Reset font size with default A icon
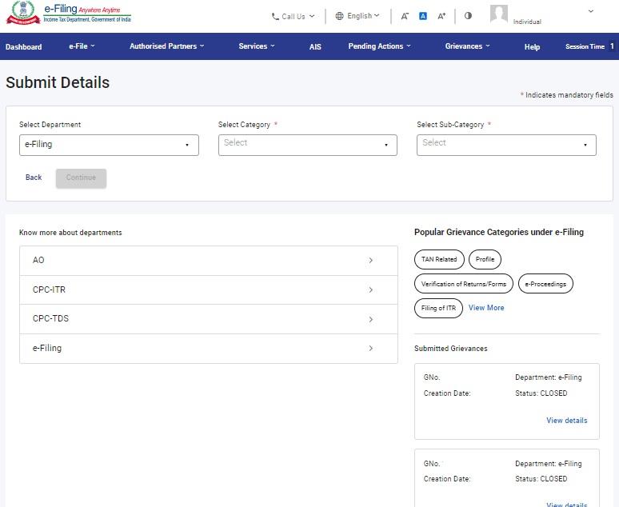Screen dimensions: 619x507 click(423, 16)
